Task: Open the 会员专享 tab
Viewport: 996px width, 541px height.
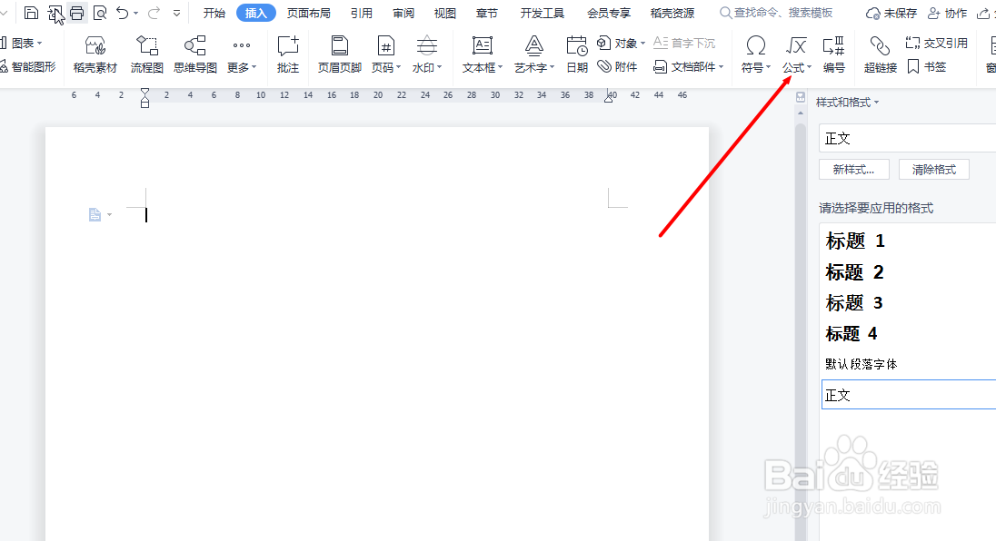Action: click(x=609, y=13)
